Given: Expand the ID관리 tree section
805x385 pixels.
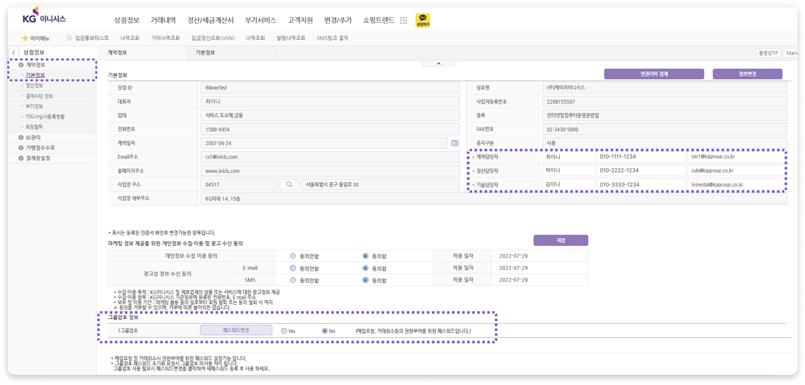Looking at the screenshot, I should [x=21, y=137].
